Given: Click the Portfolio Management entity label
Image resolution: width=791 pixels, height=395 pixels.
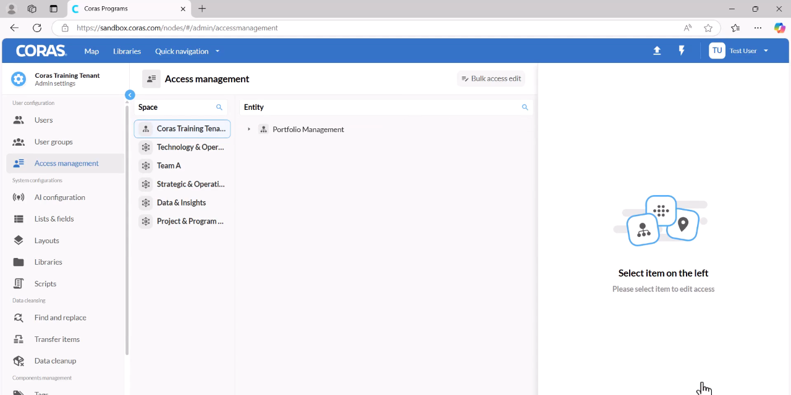Looking at the screenshot, I should [x=308, y=130].
